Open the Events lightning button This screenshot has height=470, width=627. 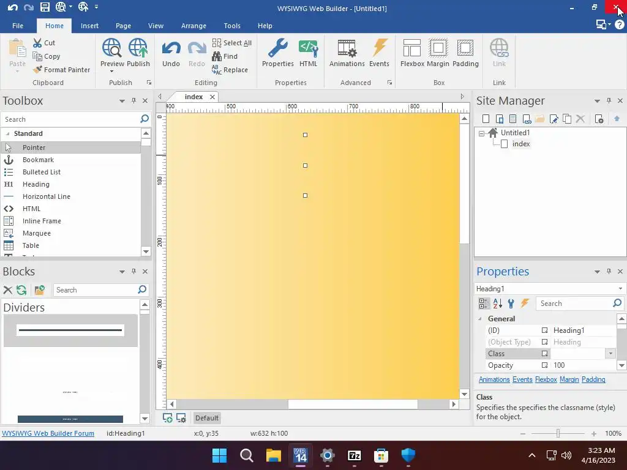(x=379, y=53)
